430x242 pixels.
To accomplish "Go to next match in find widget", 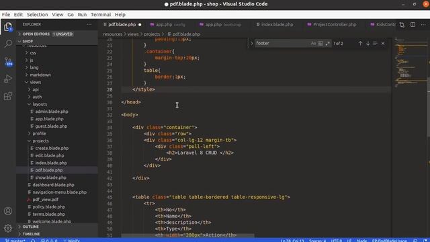I will [368, 43].
